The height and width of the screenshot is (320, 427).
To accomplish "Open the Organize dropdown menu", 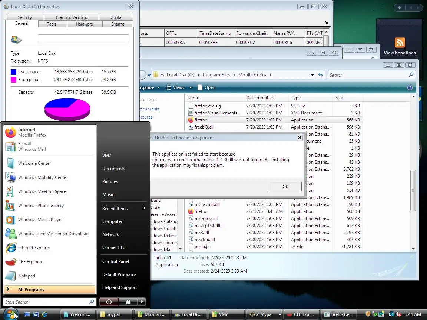I will pyautogui.click(x=150, y=87).
